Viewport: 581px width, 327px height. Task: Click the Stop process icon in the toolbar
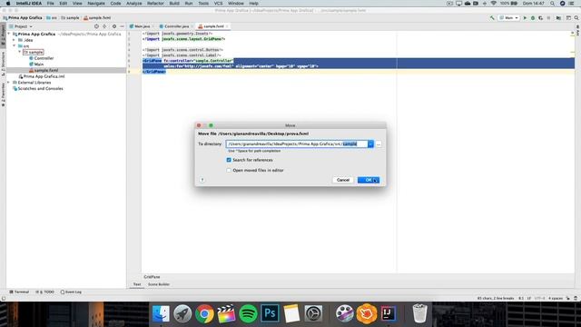(548, 18)
